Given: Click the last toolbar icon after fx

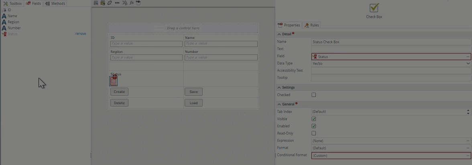Looking at the screenshot, I should (138, 3).
